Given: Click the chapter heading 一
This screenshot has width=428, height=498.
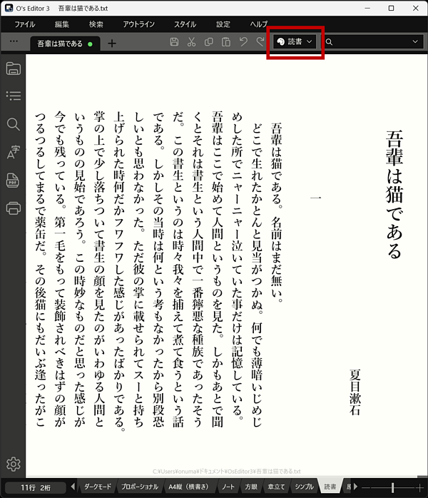Looking at the screenshot, I should [x=315, y=198].
